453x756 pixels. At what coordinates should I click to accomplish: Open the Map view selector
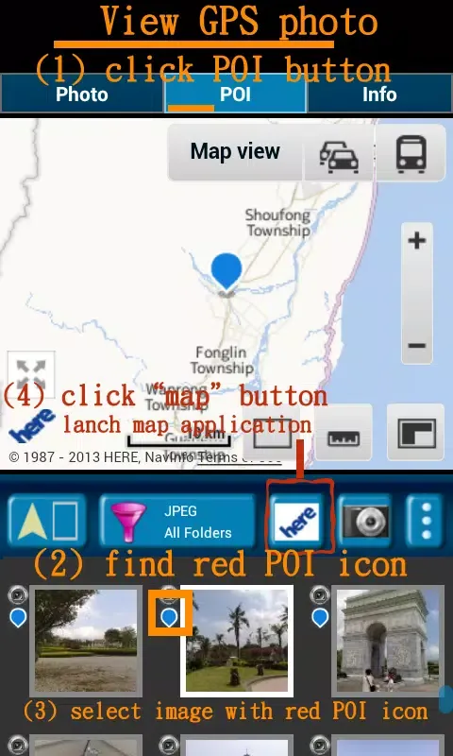(235, 152)
